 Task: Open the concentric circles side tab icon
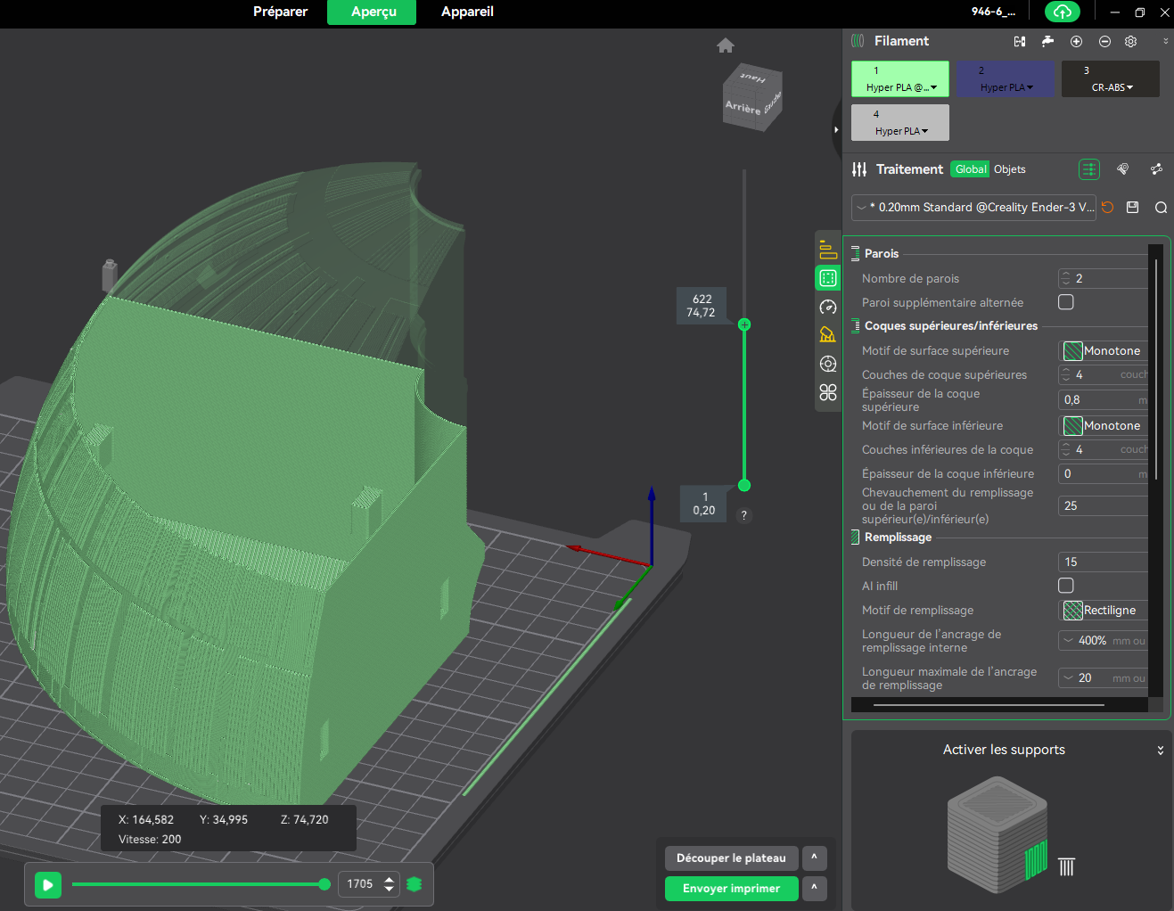[828, 364]
